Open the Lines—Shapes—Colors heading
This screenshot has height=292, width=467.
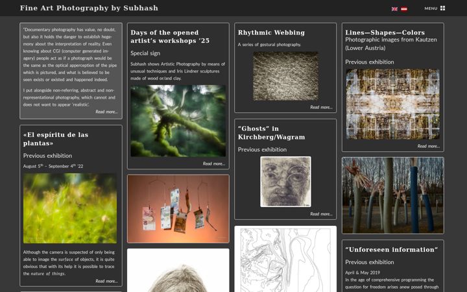tap(385, 32)
